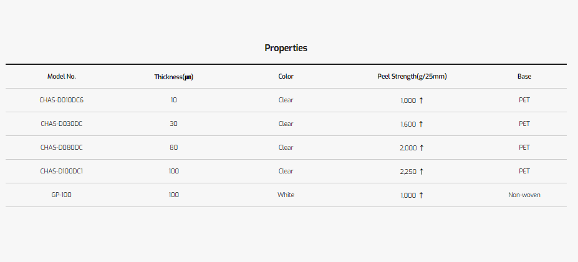578x262 pixels.
Task: Select the Peel Strength(g/25mm) header
Action: pos(412,76)
